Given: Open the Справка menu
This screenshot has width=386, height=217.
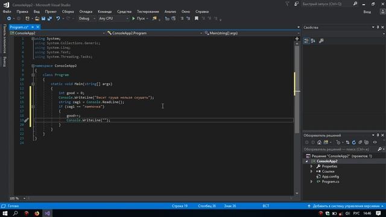Looking at the screenshot, I should [x=202, y=11].
